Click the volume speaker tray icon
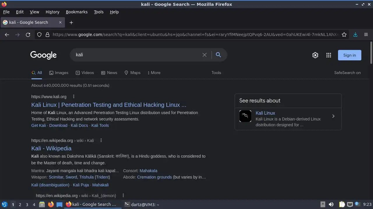 coord(331,204)
